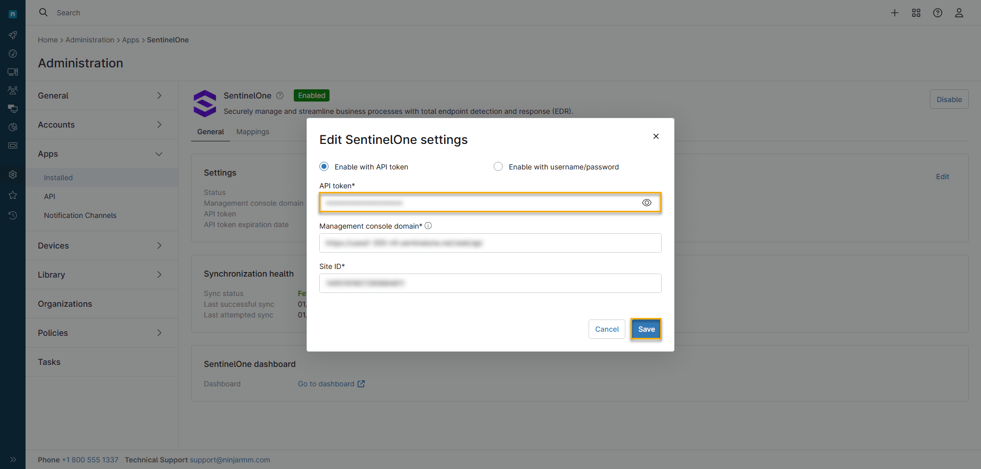Click the help question mark icon
Screen dimensions: 981x469
click(938, 13)
